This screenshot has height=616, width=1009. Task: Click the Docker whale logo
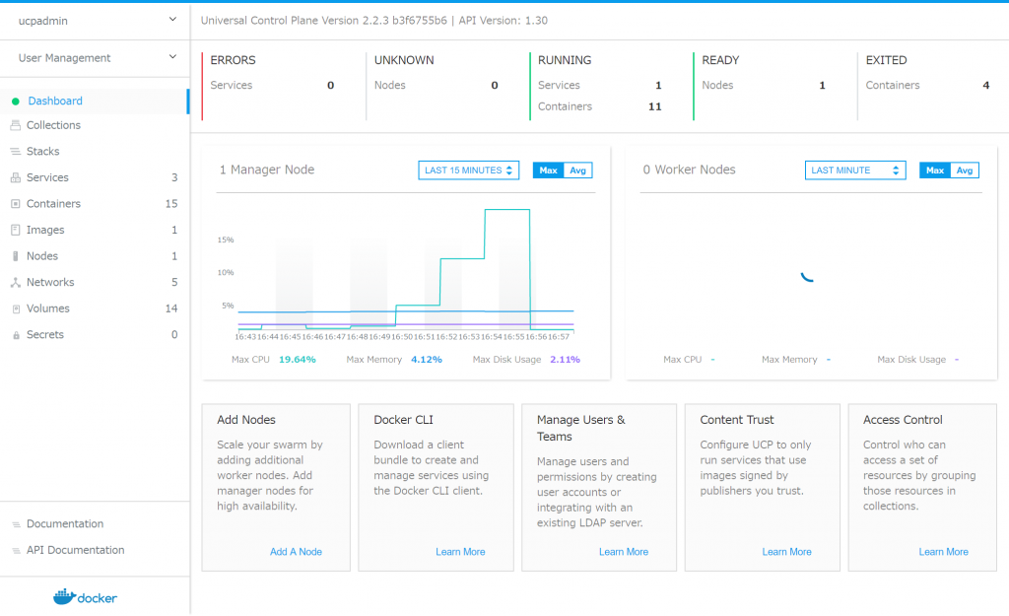(85, 597)
